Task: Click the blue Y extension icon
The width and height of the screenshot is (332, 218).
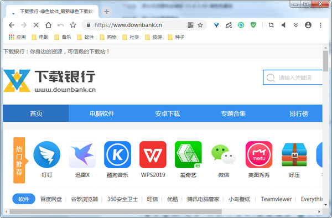Action: tap(216, 25)
